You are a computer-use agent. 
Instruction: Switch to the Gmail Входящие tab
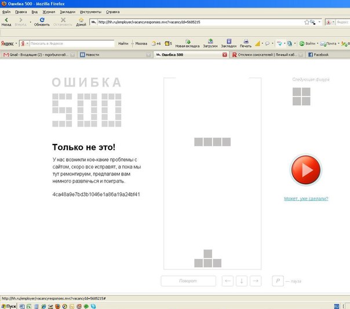point(38,55)
